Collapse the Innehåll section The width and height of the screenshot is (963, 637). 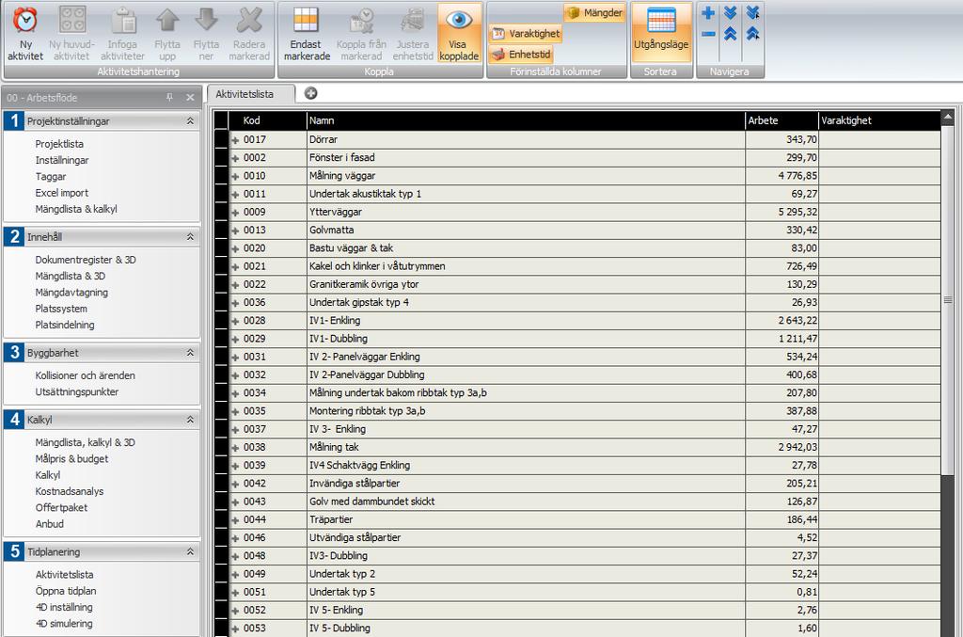click(190, 236)
